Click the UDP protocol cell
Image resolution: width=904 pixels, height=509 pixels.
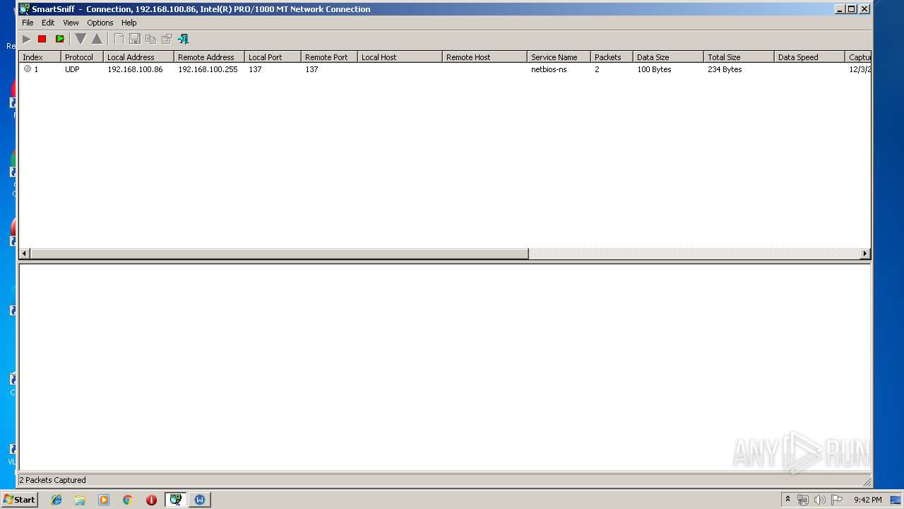(72, 69)
